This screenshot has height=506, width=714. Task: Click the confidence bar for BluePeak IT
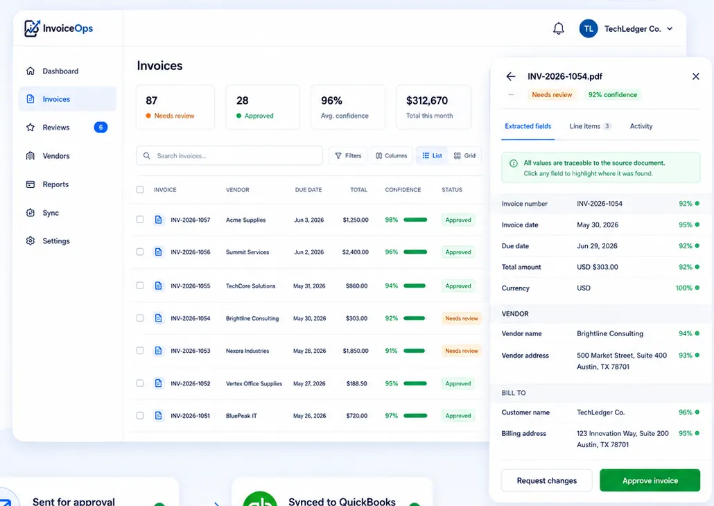pyautogui.click(x=415, y=415)
